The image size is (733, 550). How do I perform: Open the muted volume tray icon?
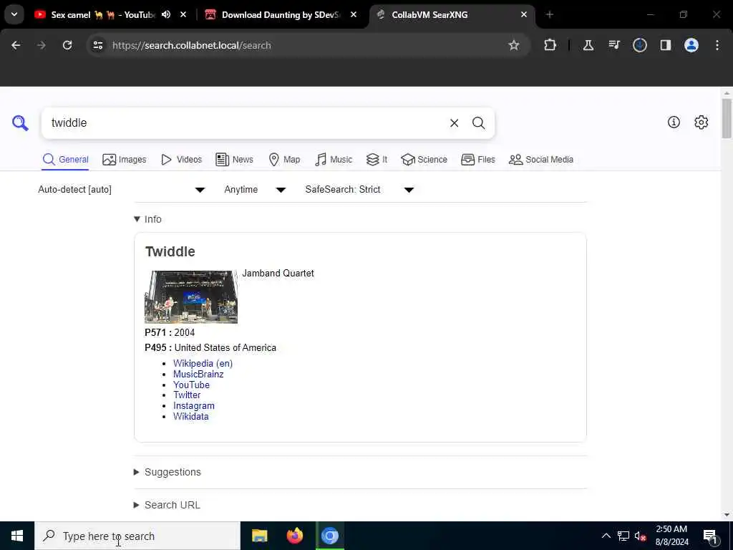(640, 536)
